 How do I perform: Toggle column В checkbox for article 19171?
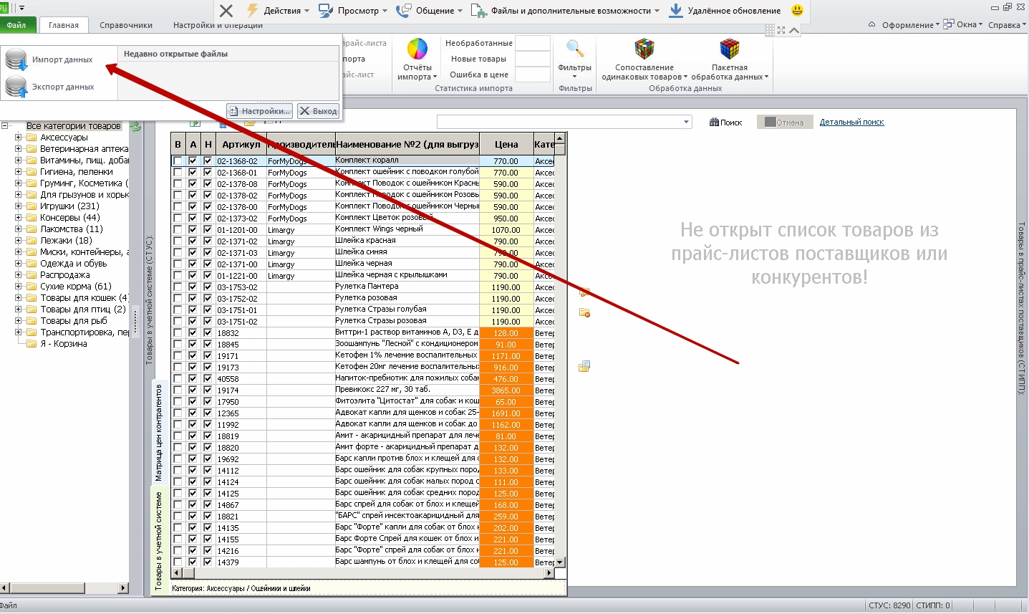[x=178, y=356]
